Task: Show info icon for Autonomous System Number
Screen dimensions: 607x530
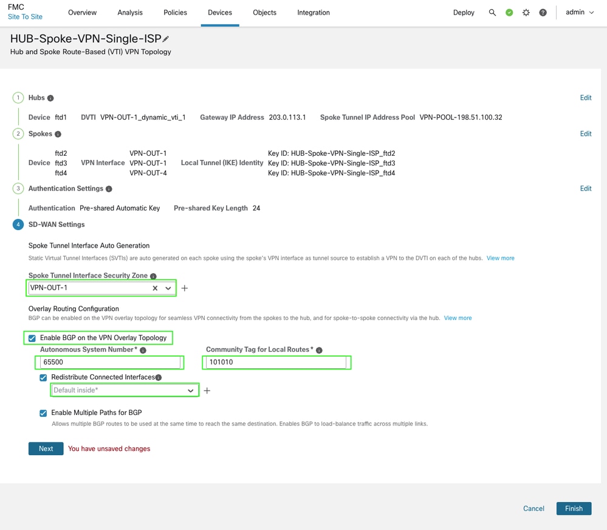Action: (143, 350)
